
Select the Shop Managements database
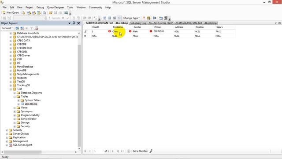click(28, 74)
